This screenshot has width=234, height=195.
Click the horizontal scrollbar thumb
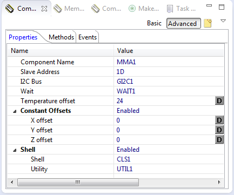click(x=78, y=182)
